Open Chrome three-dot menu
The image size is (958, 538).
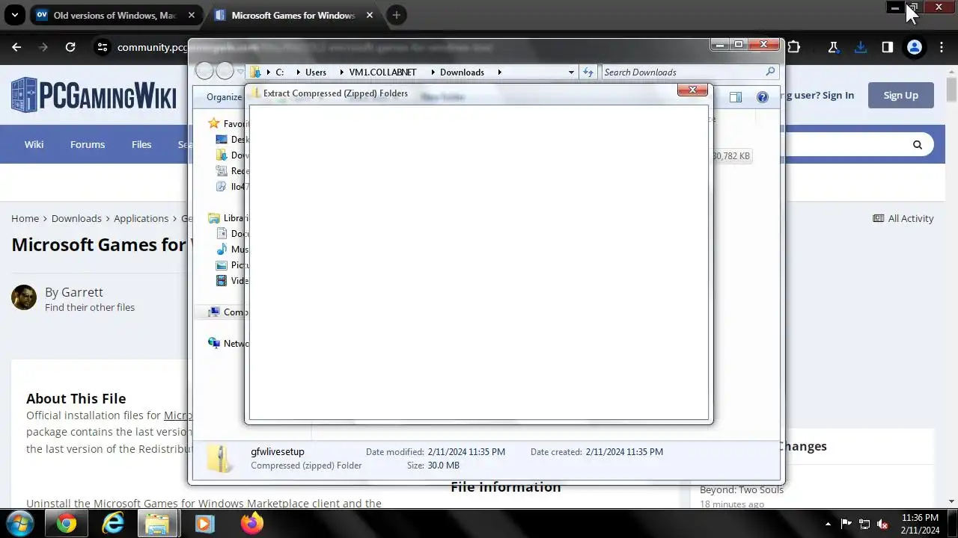(x=942, y=47)
